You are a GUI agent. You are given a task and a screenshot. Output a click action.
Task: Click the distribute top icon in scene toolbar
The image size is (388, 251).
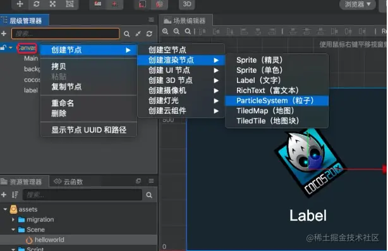[293, 32]
